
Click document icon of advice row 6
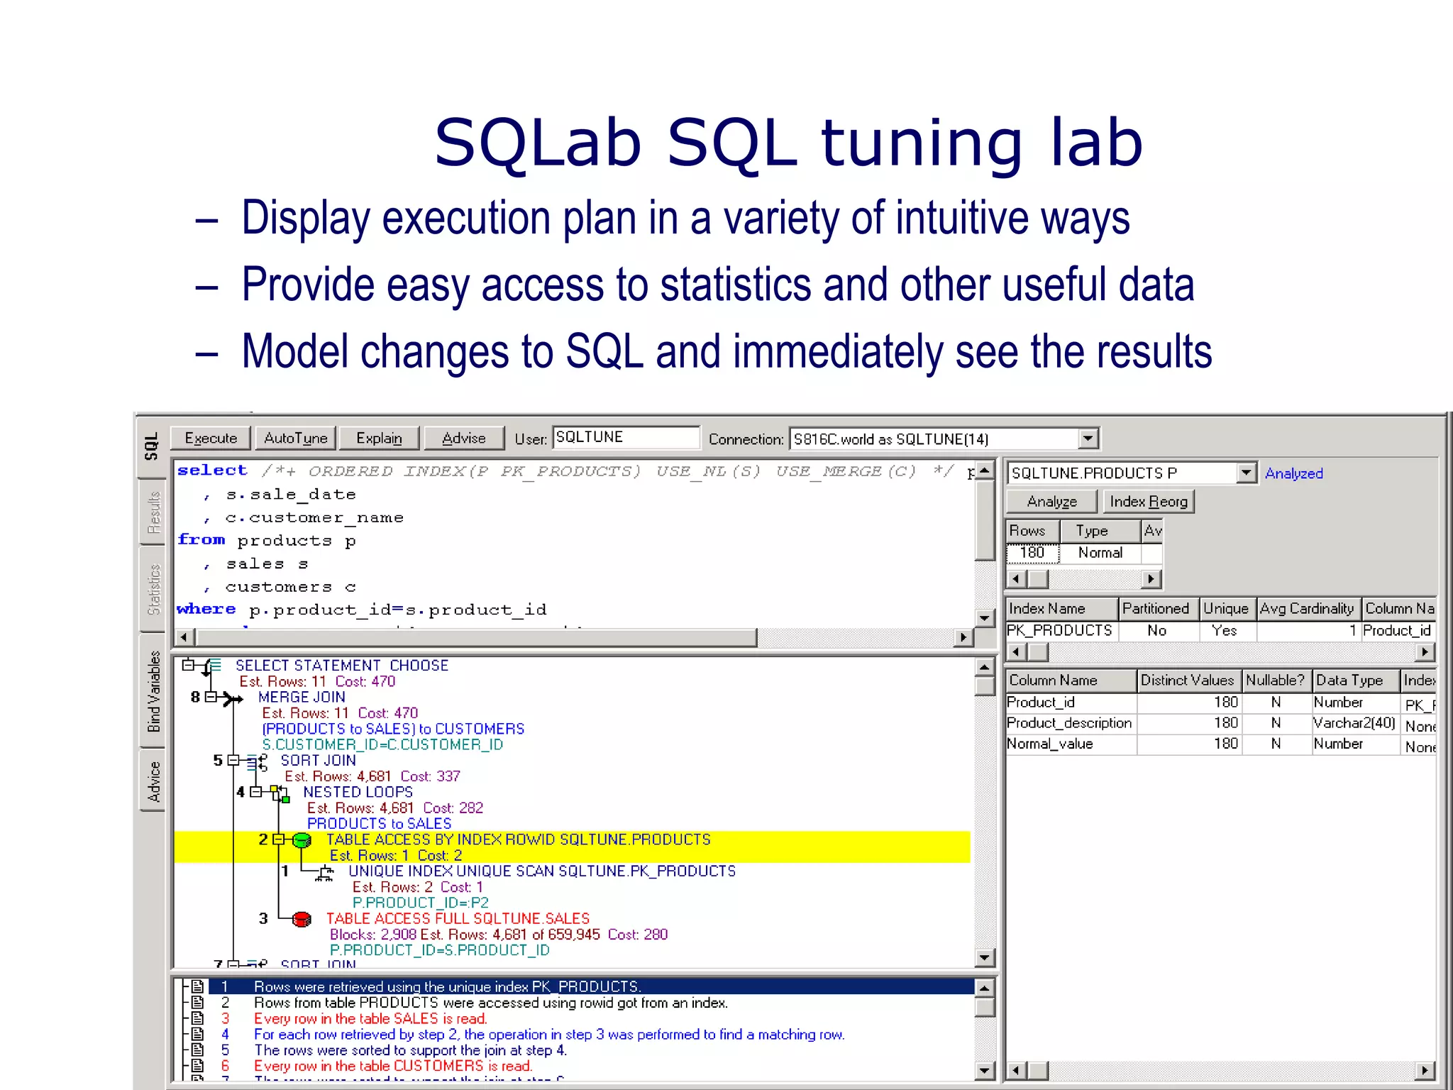click(198, 1065)
